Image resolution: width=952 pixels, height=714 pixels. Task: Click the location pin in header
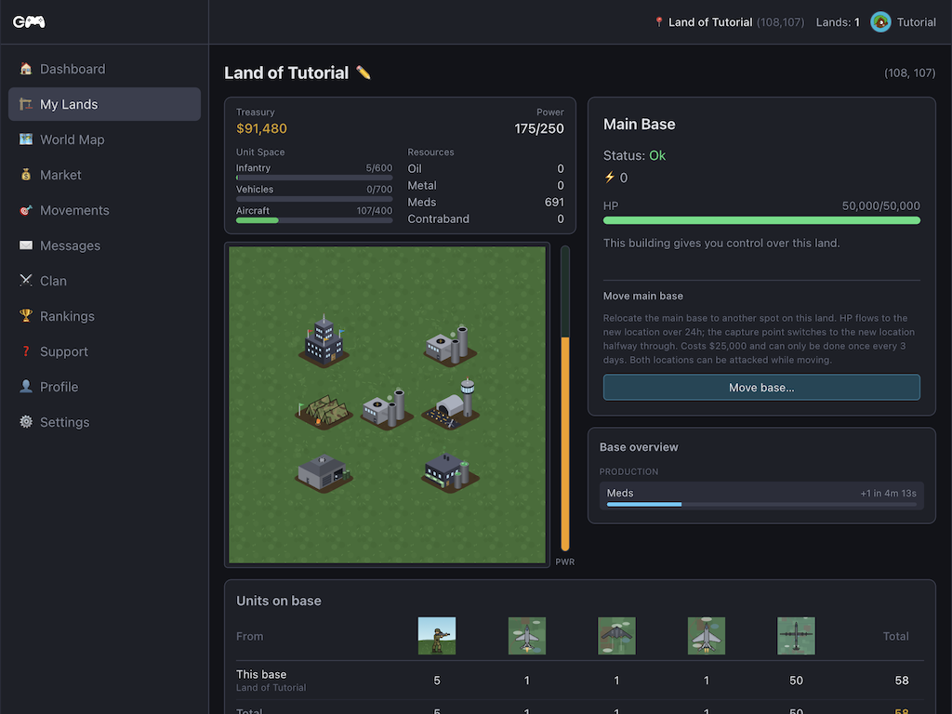tap(659, 22)
